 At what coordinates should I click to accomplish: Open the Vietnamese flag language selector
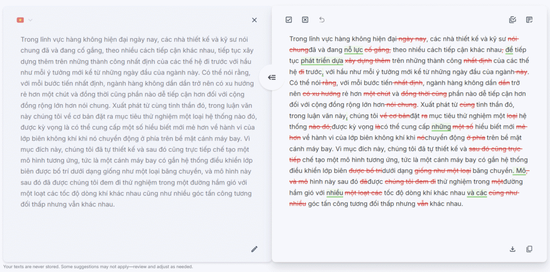click(x=20, y=20)
